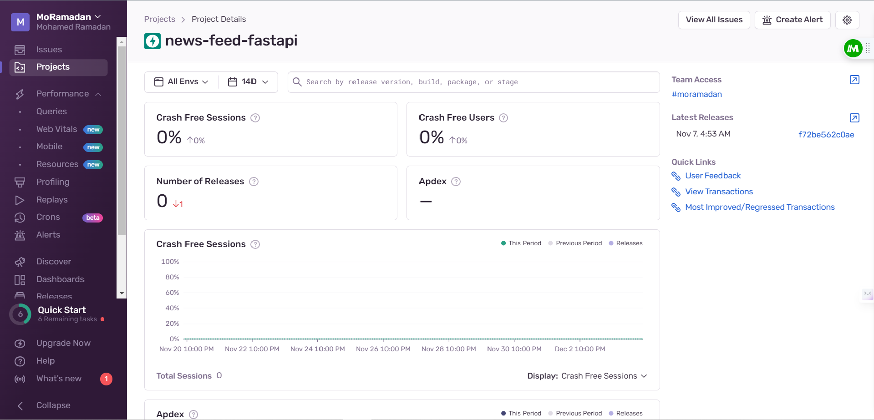The image size is (874, 420).
Task: Click the View All Issues button
Action: (714, 20)
